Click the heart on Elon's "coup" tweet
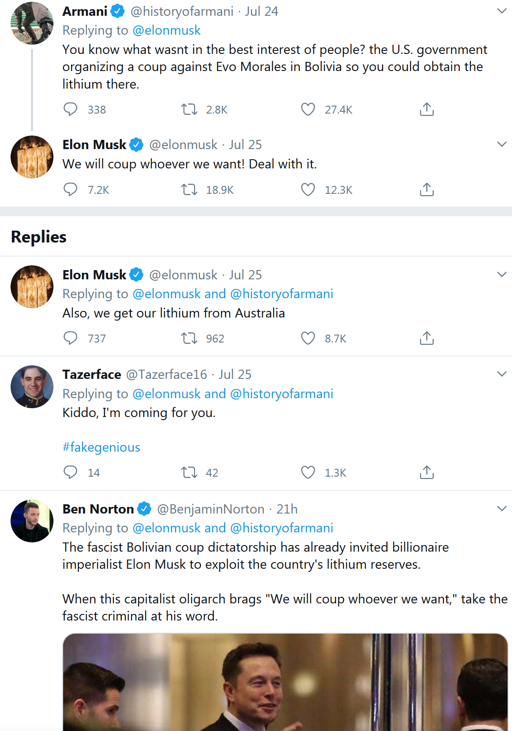The image size is (512, 731). (308, 189)
